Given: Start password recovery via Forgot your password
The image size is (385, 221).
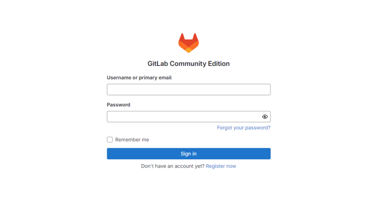Looking at the screenshot, I should 244,128.
